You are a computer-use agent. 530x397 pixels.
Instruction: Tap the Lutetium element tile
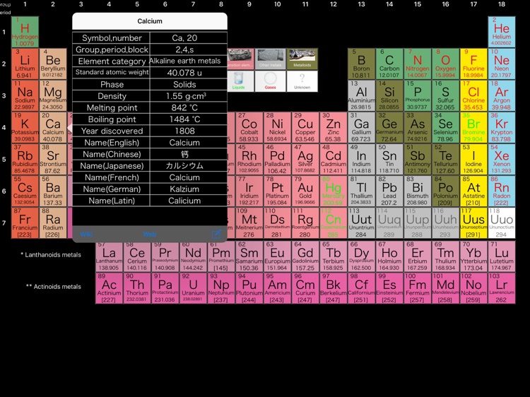click(502, 256)
